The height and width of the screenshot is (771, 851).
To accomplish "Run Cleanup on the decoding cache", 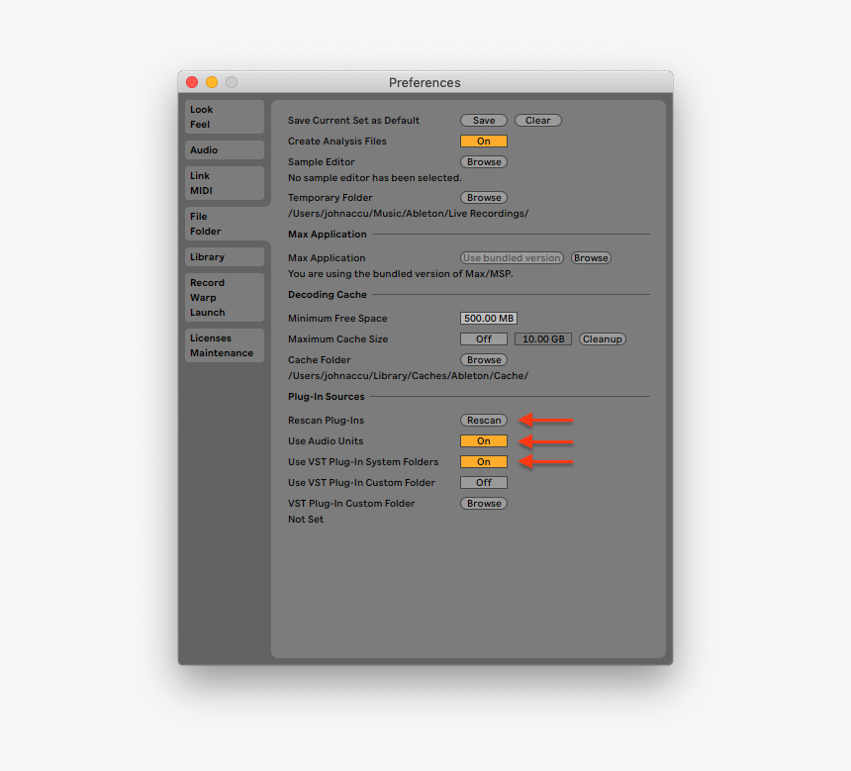I will click(x=603, y=338).
